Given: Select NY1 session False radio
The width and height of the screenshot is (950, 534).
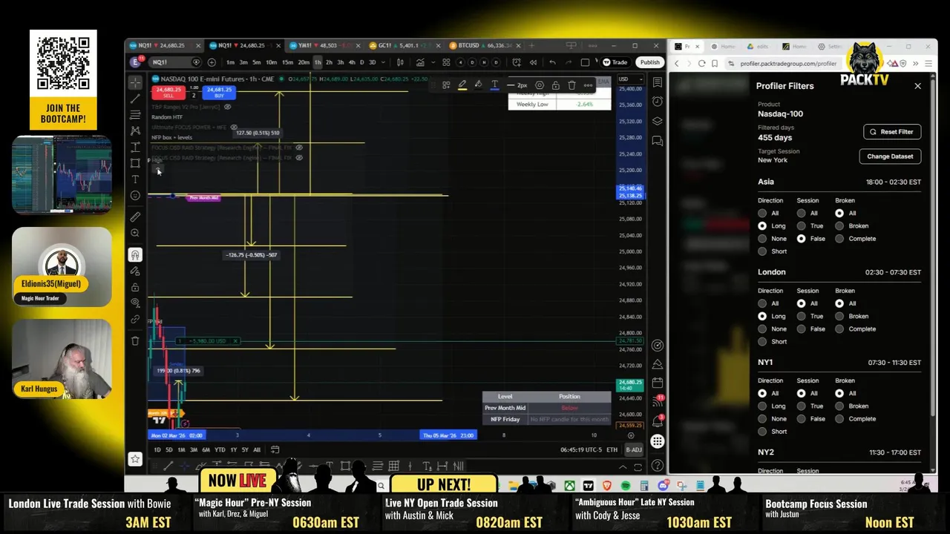Looking at the screenshot, I should [801, 418].
